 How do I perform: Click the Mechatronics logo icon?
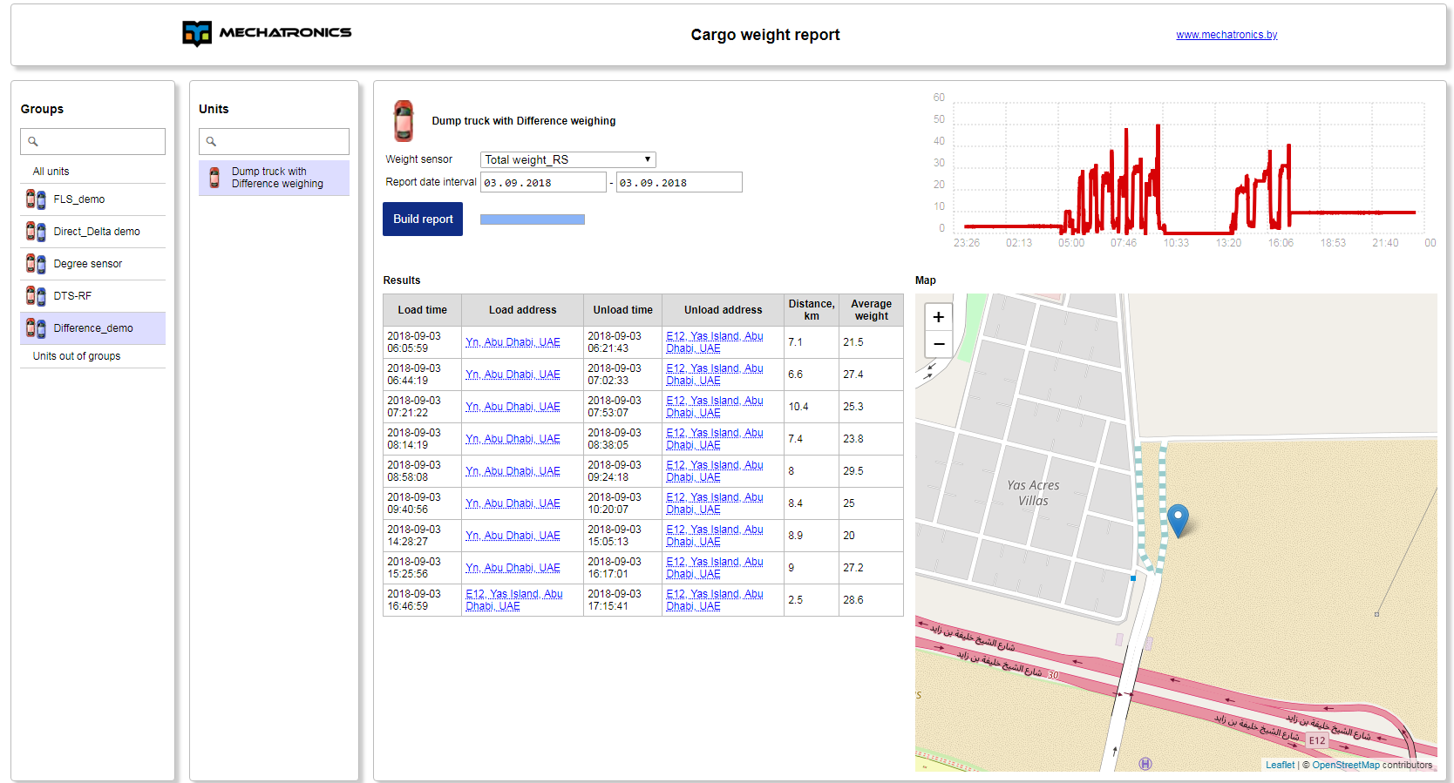pyautogui.click(x=197, y=33)
